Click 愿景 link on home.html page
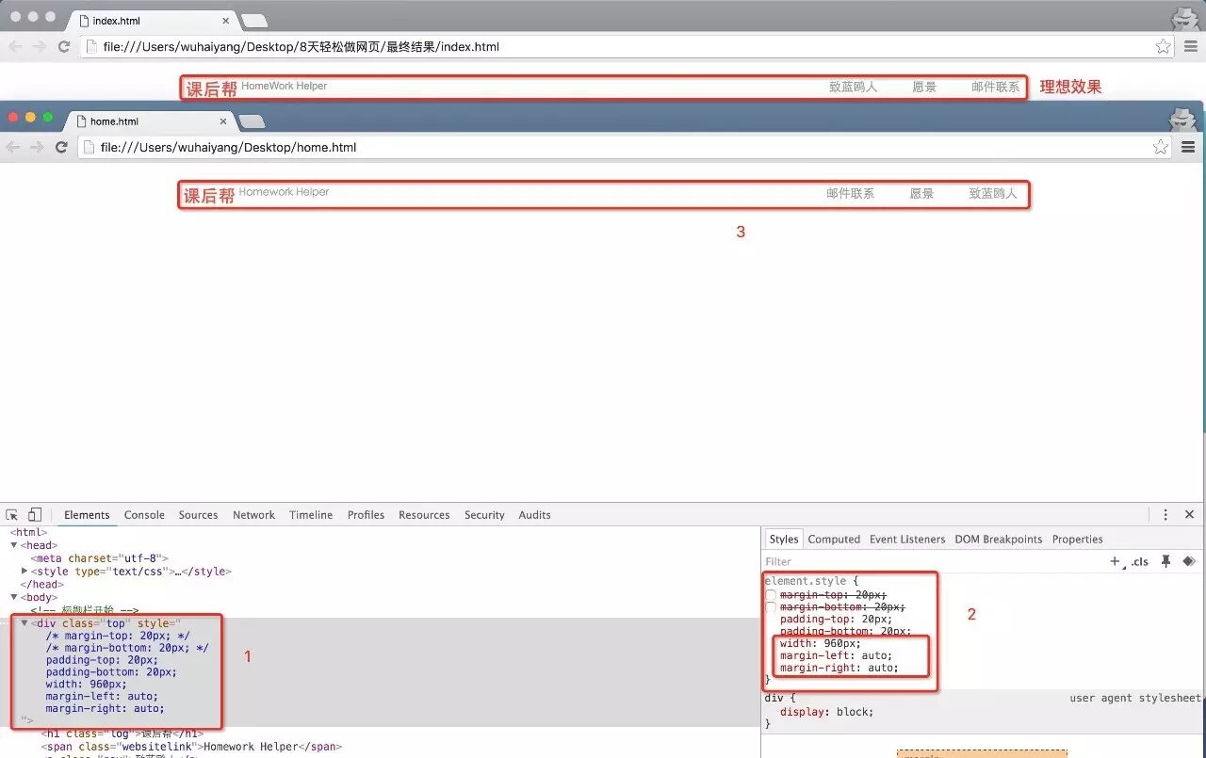 coord(921,193)
